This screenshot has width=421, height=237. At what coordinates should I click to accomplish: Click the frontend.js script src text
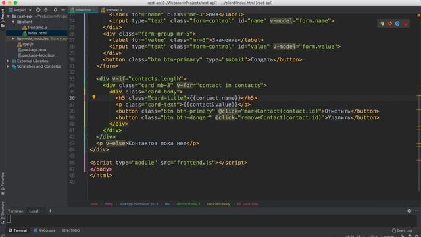(x=195, y=163)
